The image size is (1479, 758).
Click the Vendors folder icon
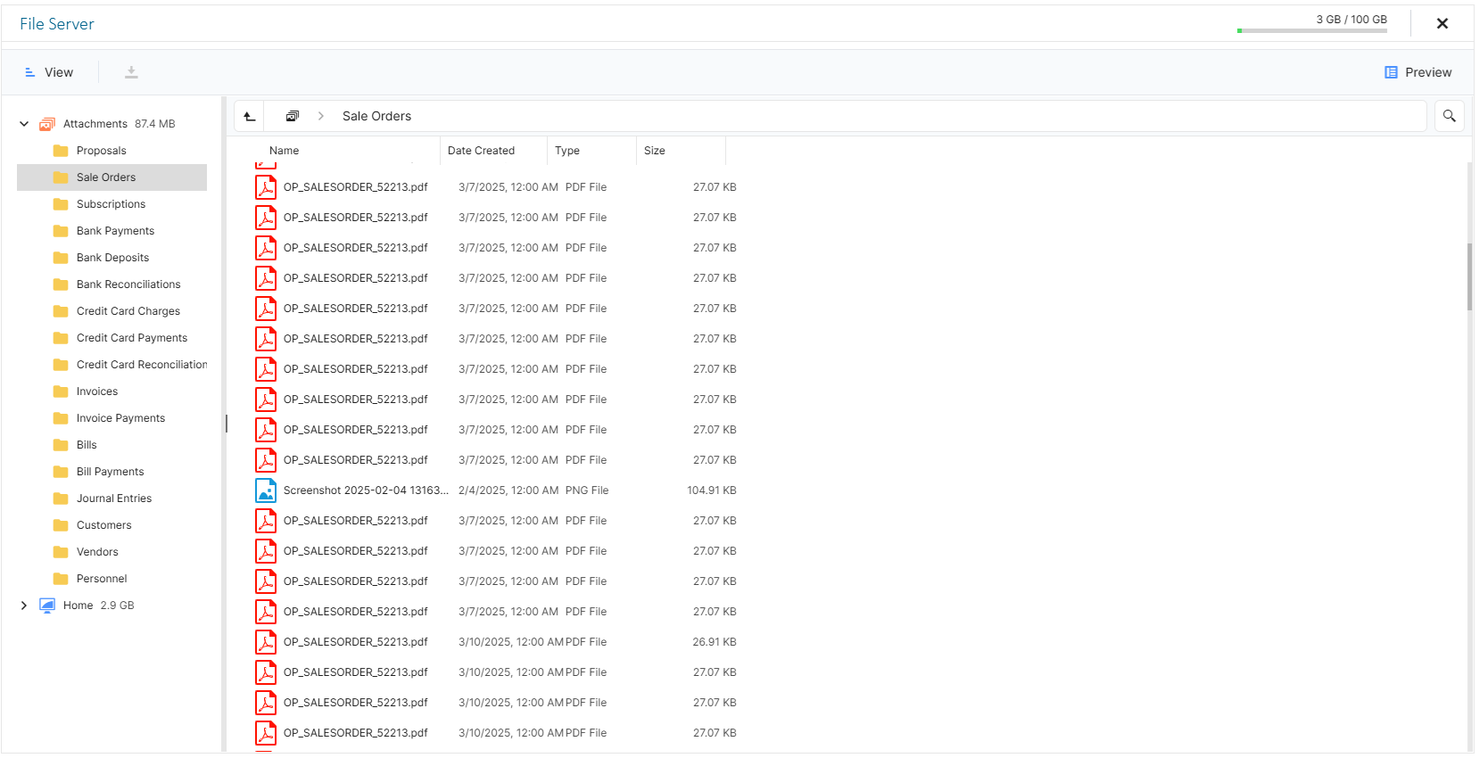61,552
